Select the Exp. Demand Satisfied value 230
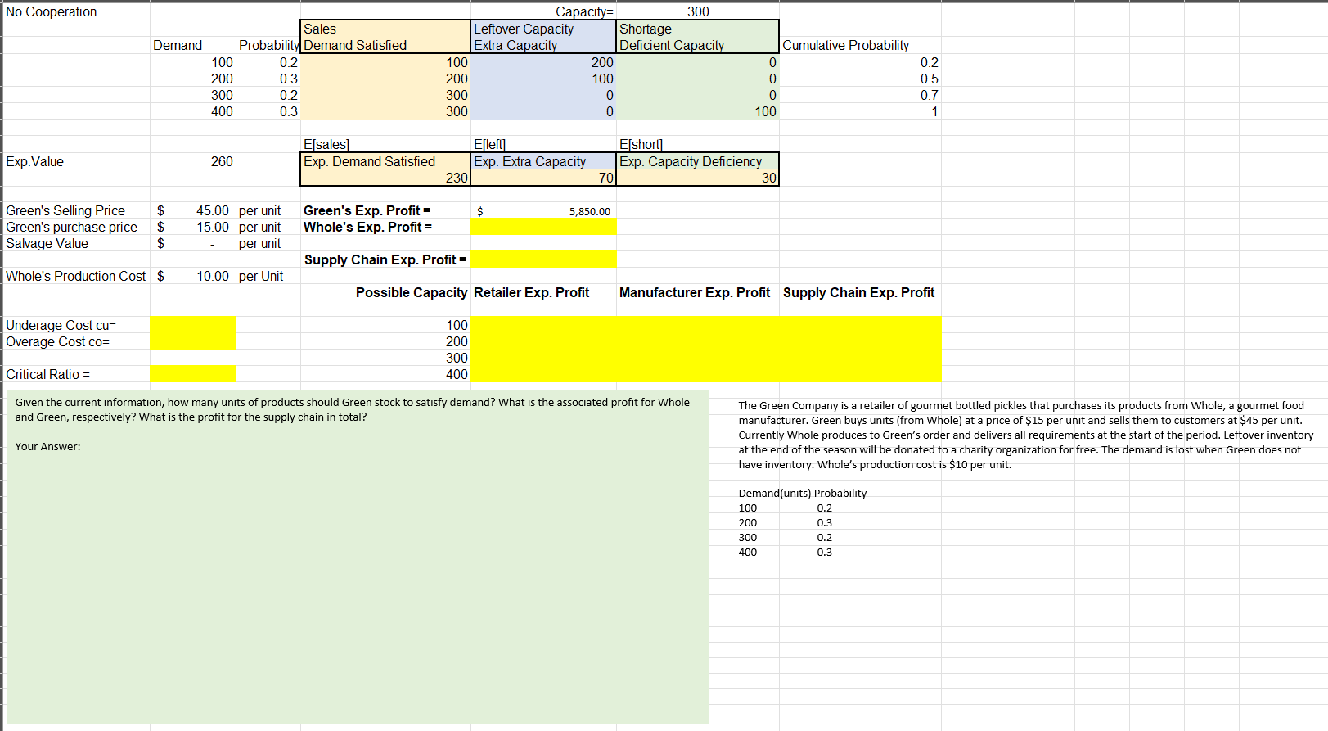This screenshot has width=1328, height=731. coord(385,178)
